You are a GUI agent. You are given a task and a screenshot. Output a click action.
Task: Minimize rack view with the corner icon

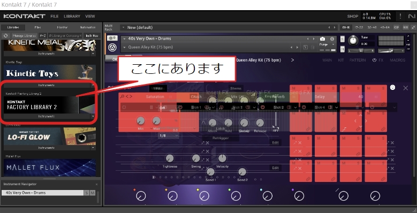tap(413, 27)
